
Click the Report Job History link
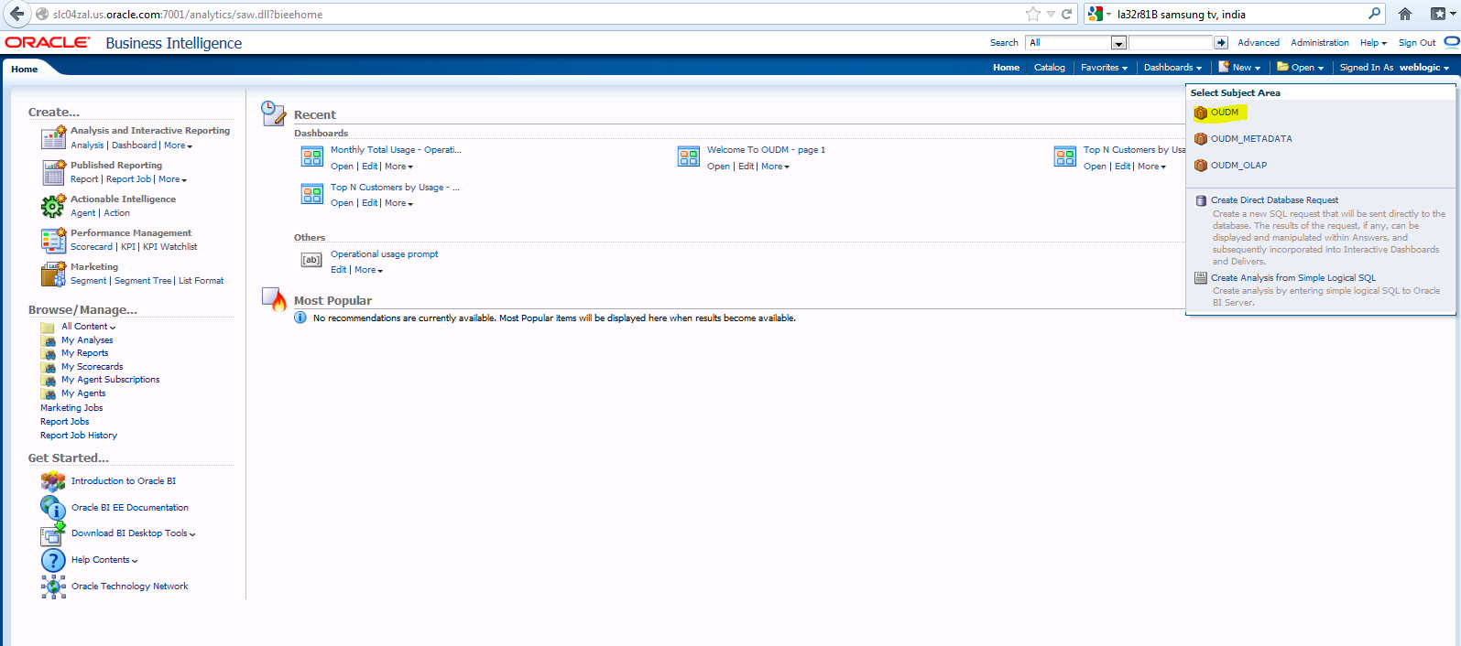click(x=79, y=436)
